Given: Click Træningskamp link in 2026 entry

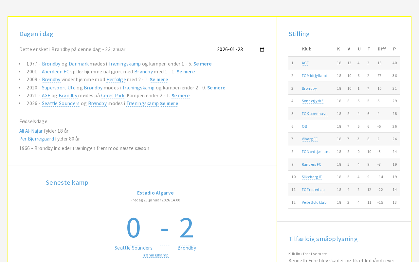Looking at the screenshot, I should click(x=142, y=103).
